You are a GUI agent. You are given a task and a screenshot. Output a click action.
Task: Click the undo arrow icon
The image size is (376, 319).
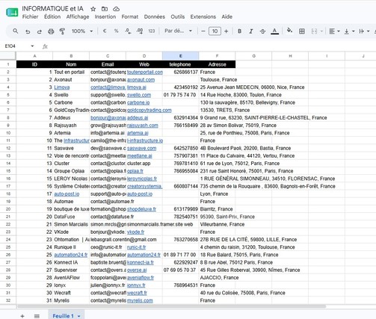tap(28, 31)
